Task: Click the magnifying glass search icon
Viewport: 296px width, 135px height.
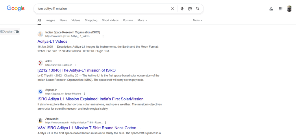Action: pos(198,9)
